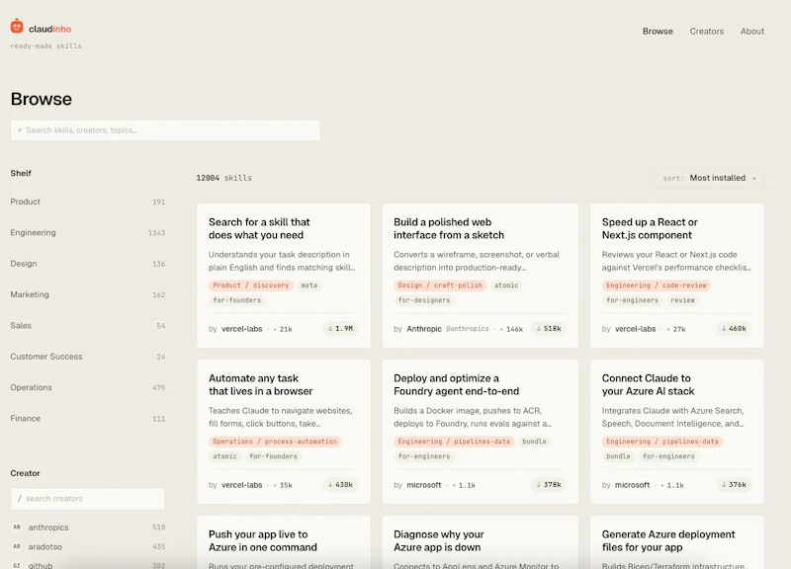Click the Anthropic author name on web interface card
791x569 pixels.
[424, 329]
